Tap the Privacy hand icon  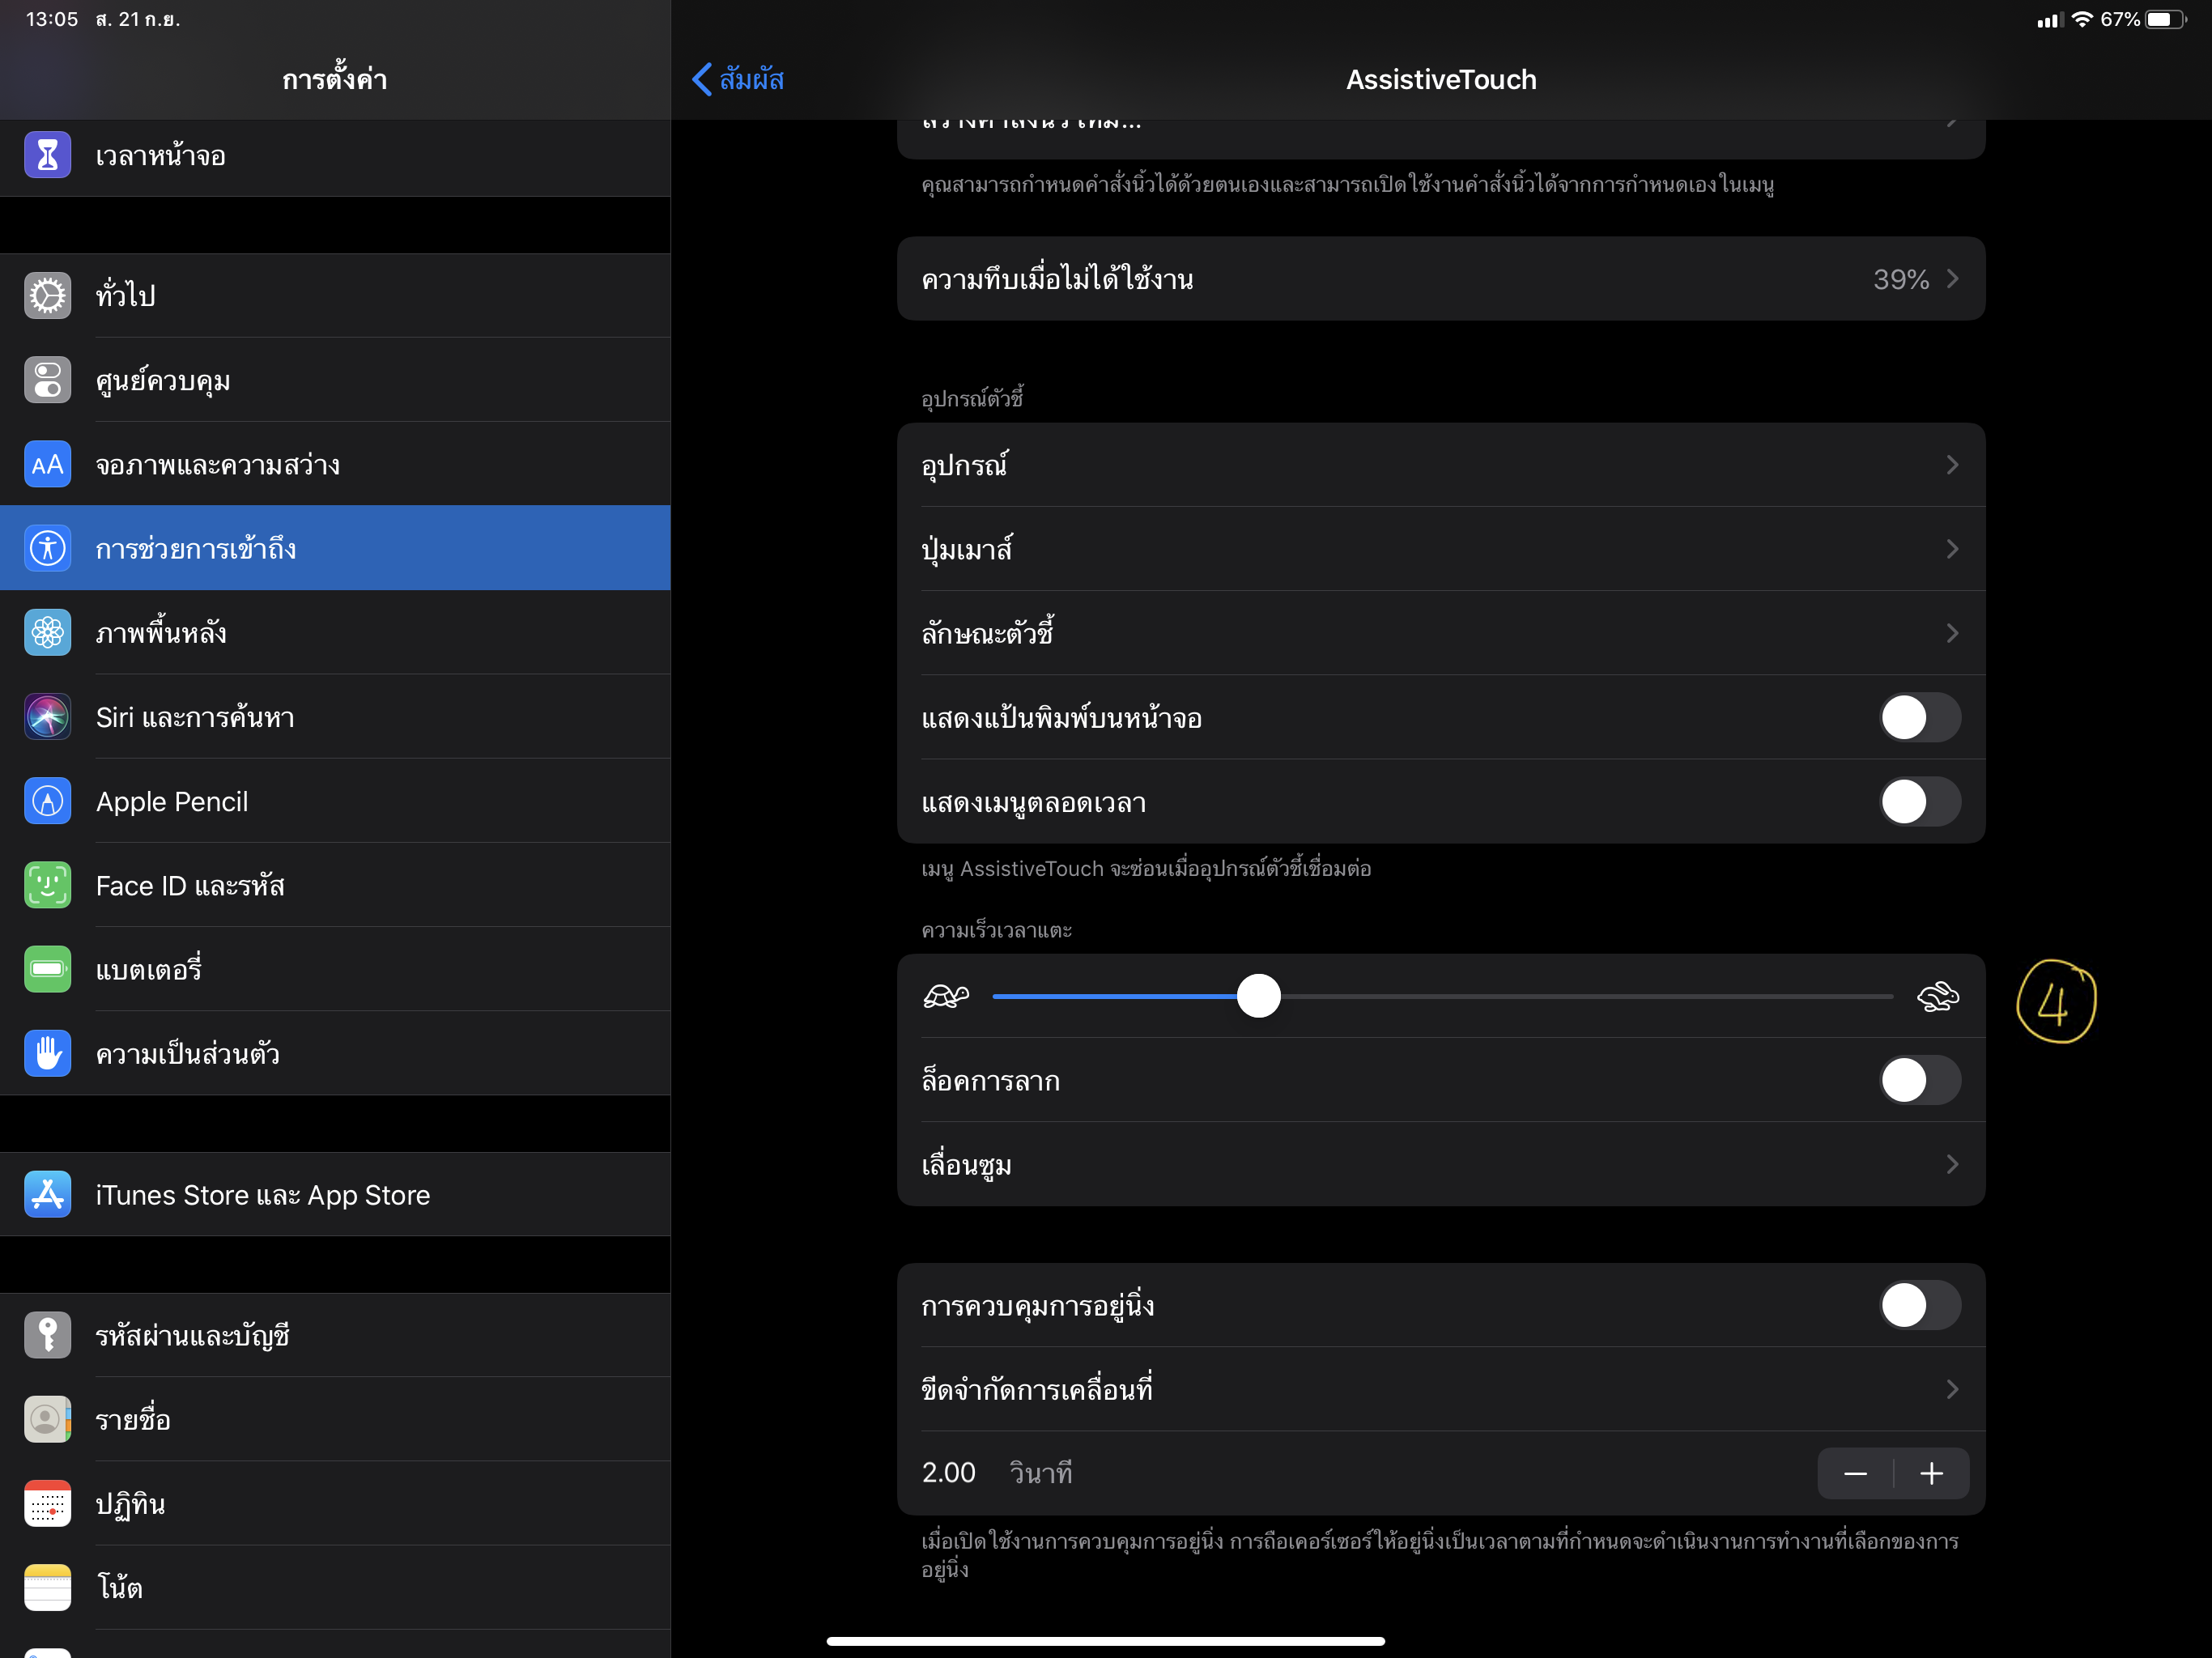[47, 1053]
